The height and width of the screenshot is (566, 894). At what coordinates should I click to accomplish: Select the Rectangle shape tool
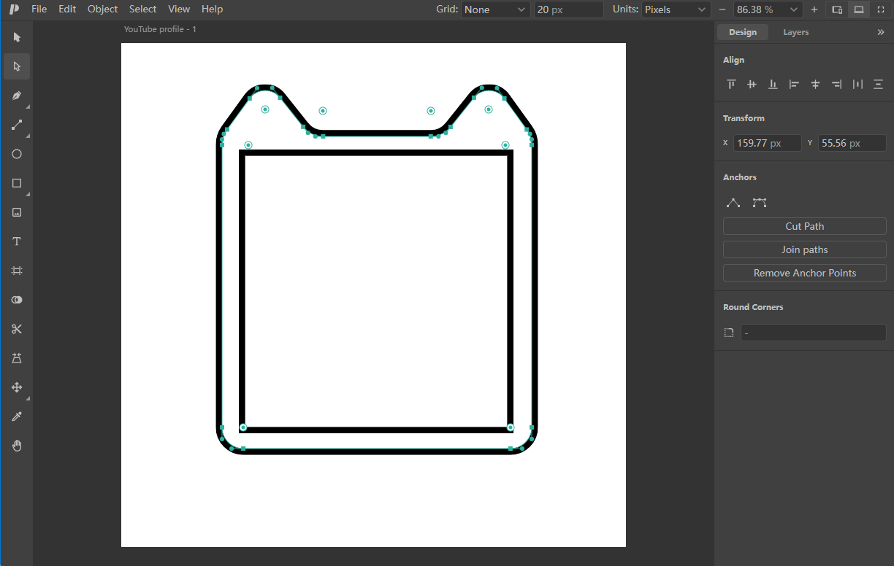coord(17,183)
